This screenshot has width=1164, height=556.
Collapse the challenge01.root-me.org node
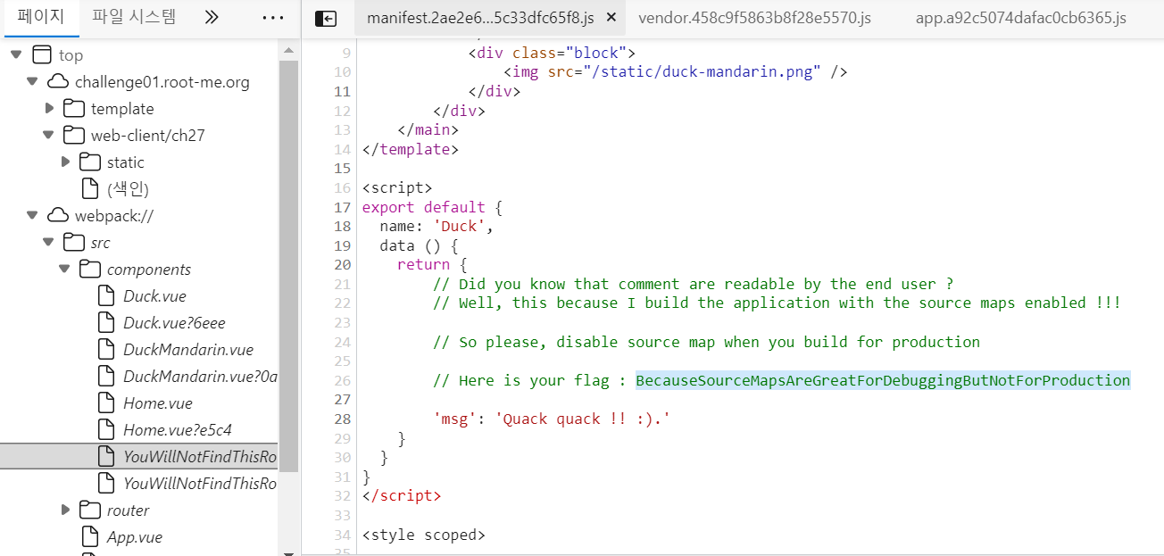[x=33, y=82]
